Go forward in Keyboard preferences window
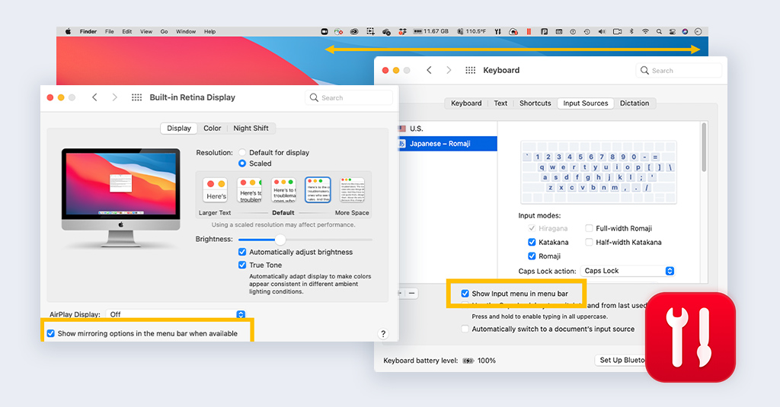This screenshot has width=780, height=407. point(449,70)
